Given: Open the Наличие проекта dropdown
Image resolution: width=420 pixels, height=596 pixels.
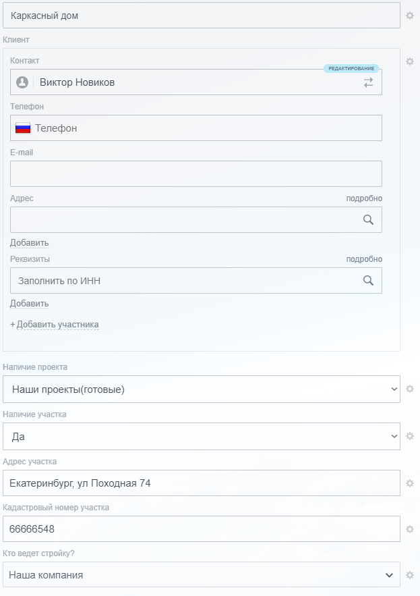Looking at the screenshot, I should coord(201,389).
